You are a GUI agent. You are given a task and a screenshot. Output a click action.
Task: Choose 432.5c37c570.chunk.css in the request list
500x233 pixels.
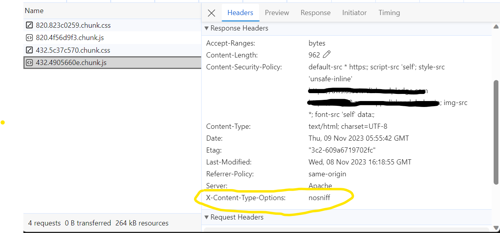click(x=73, y=50)
